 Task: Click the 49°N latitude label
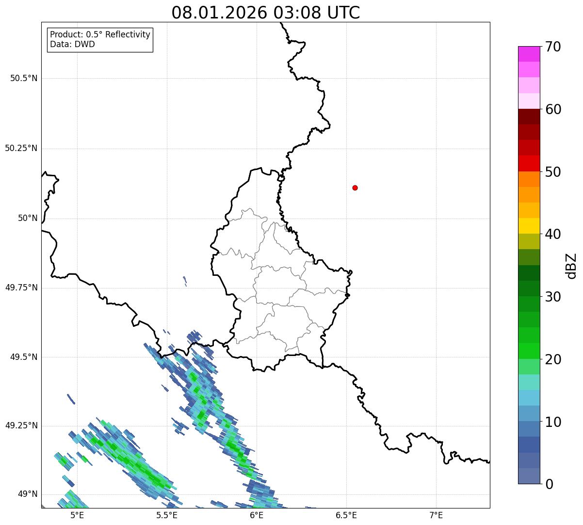28,494
